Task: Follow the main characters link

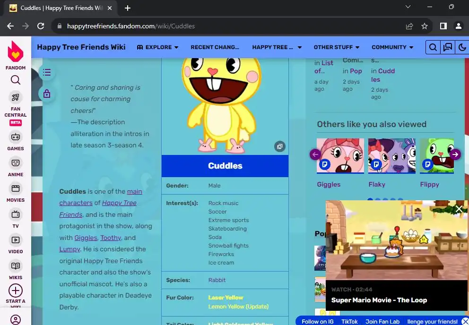Action: point(101,197)
